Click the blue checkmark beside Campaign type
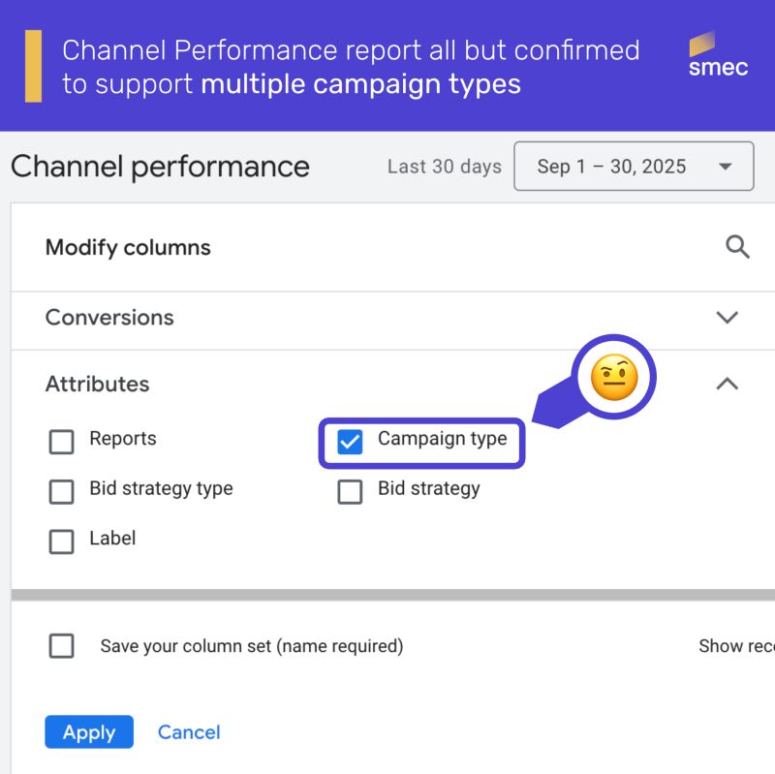This screenshot has width=775, height=774. click(350, 442)
